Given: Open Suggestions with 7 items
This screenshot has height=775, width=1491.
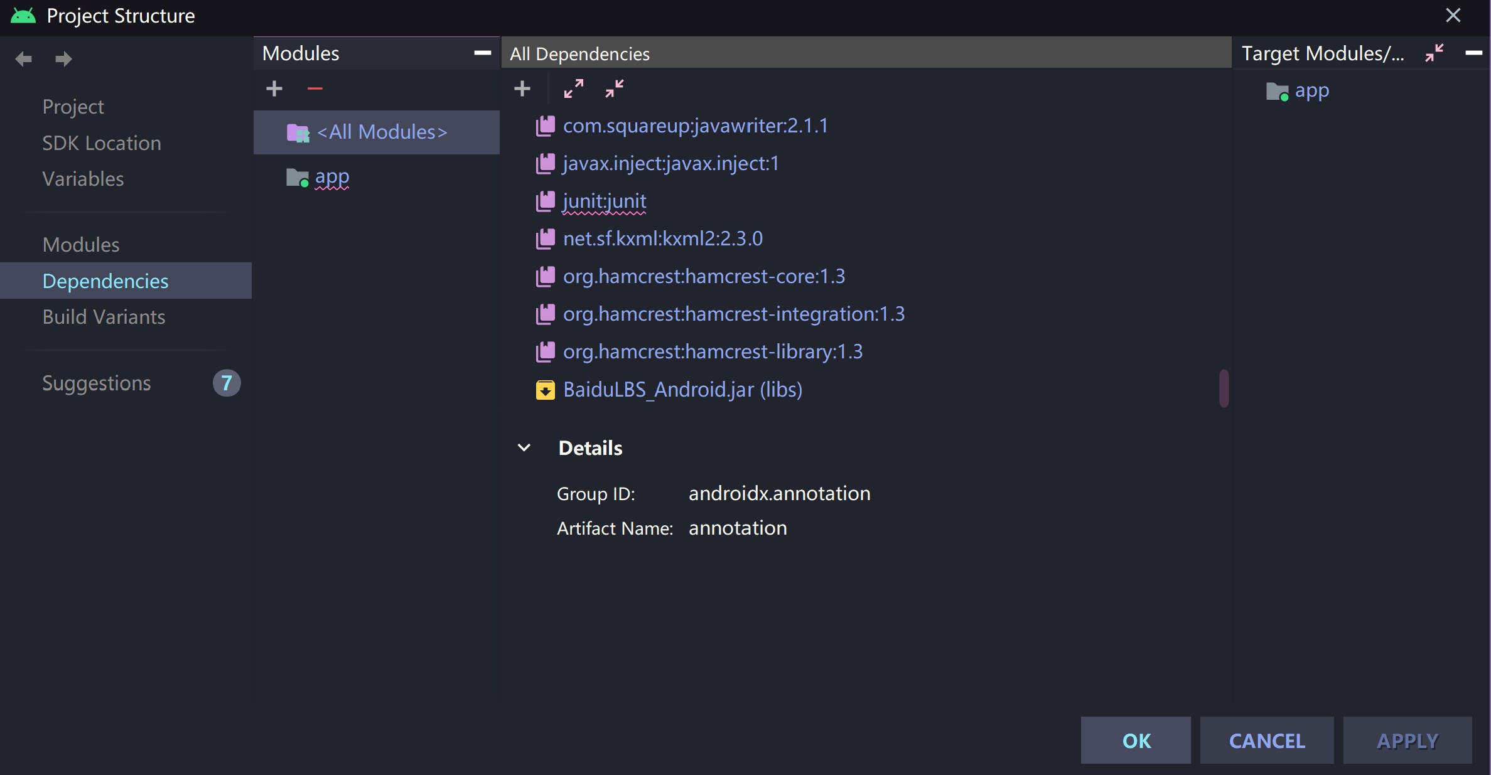Looking at the screenshot, I should 97,383.
